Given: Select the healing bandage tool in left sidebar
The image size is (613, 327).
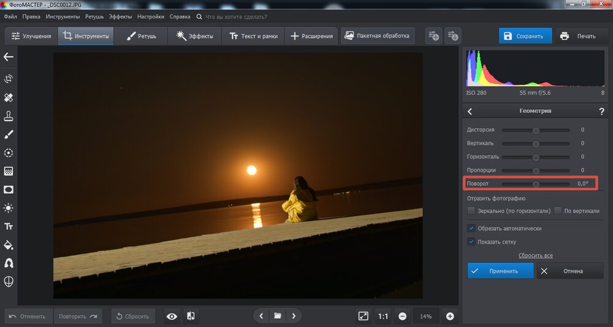Looking at the screenshot, I should (9, 98).
